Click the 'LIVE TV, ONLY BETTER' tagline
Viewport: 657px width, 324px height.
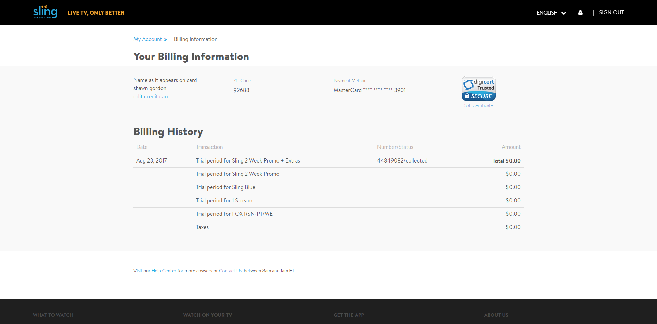click(96, 13)
